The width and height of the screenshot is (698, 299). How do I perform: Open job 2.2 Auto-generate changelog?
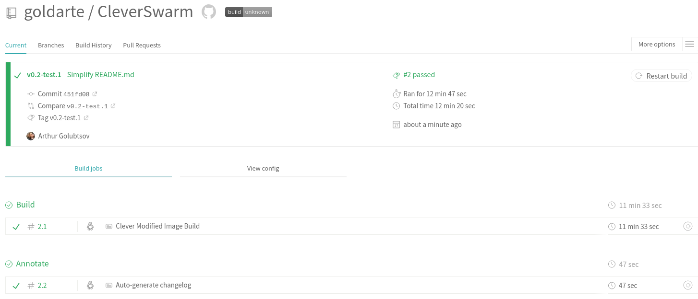pos(153,285)
